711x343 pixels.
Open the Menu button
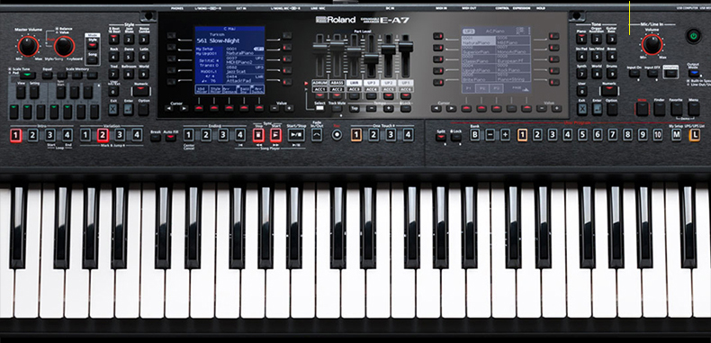693,109
